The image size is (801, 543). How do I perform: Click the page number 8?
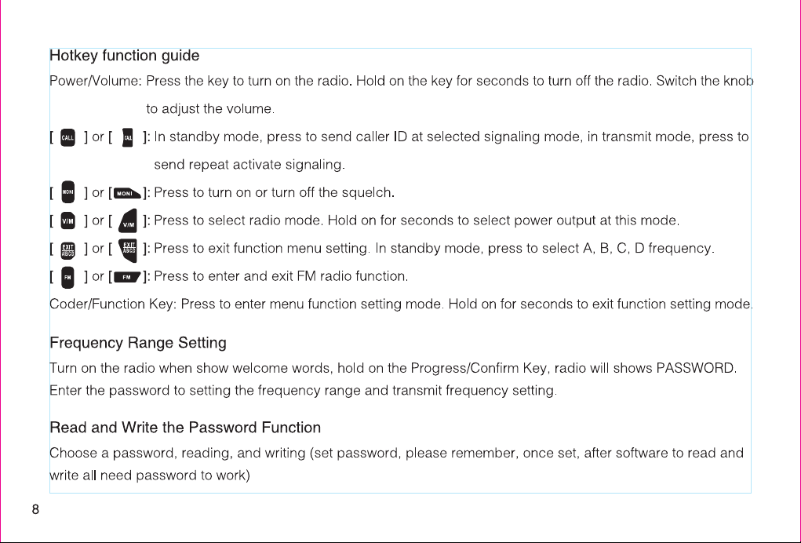(35, 509)
